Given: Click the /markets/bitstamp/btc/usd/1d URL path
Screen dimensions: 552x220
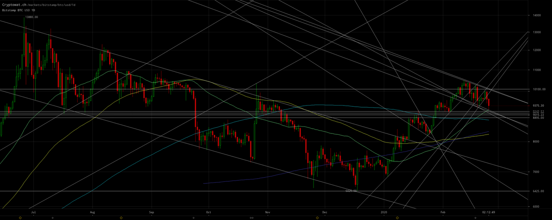Looking at the screenshot, I should 51,5.
